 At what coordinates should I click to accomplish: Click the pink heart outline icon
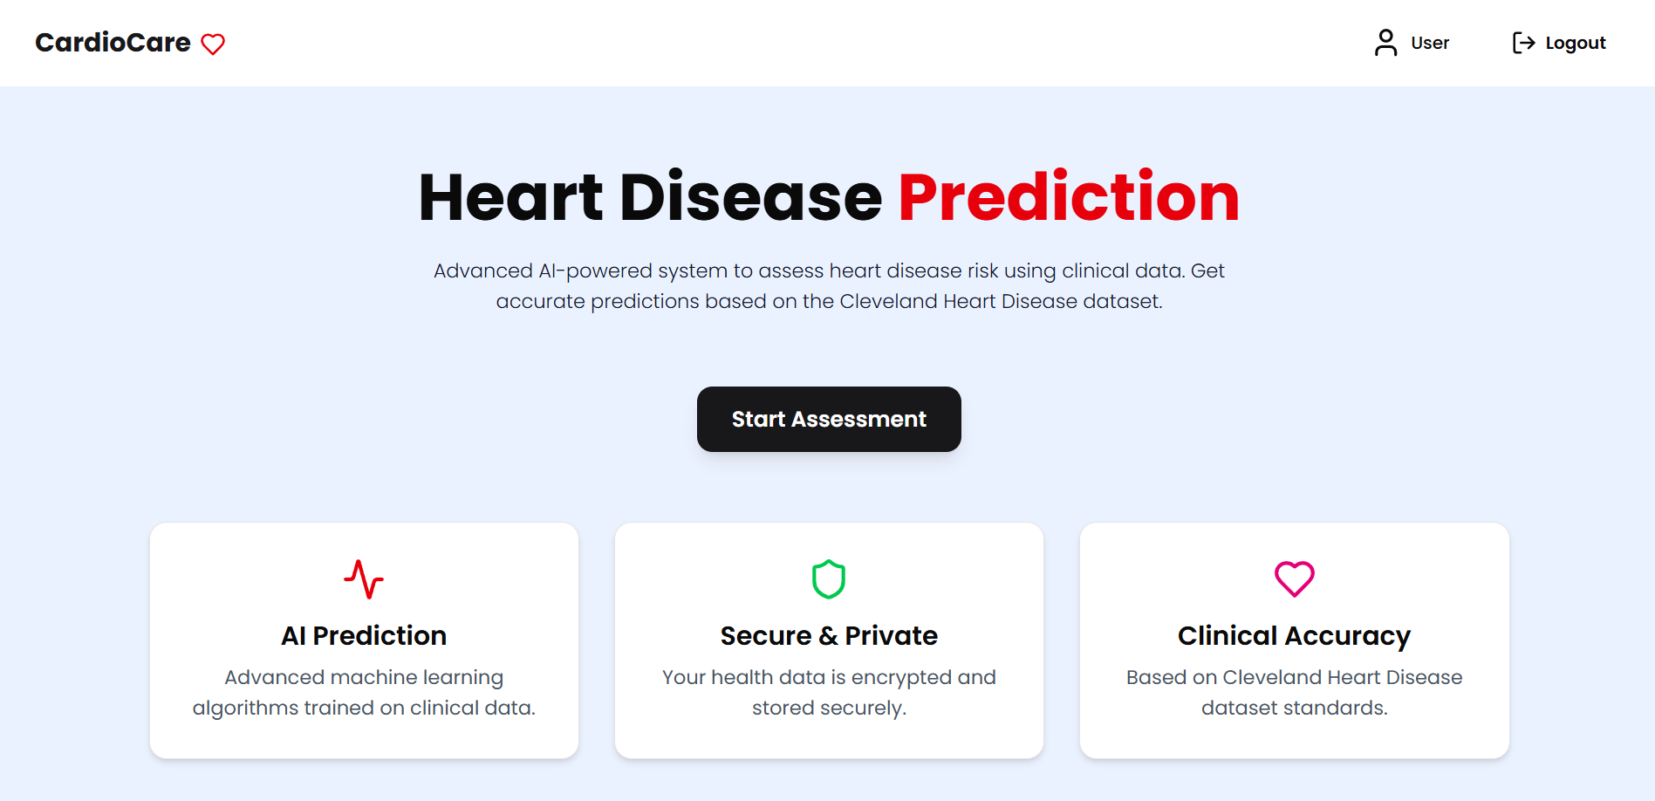(1294, 577)
